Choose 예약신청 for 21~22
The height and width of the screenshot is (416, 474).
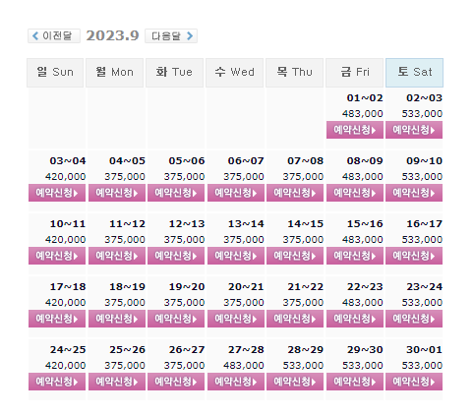[x=295, y=319]
